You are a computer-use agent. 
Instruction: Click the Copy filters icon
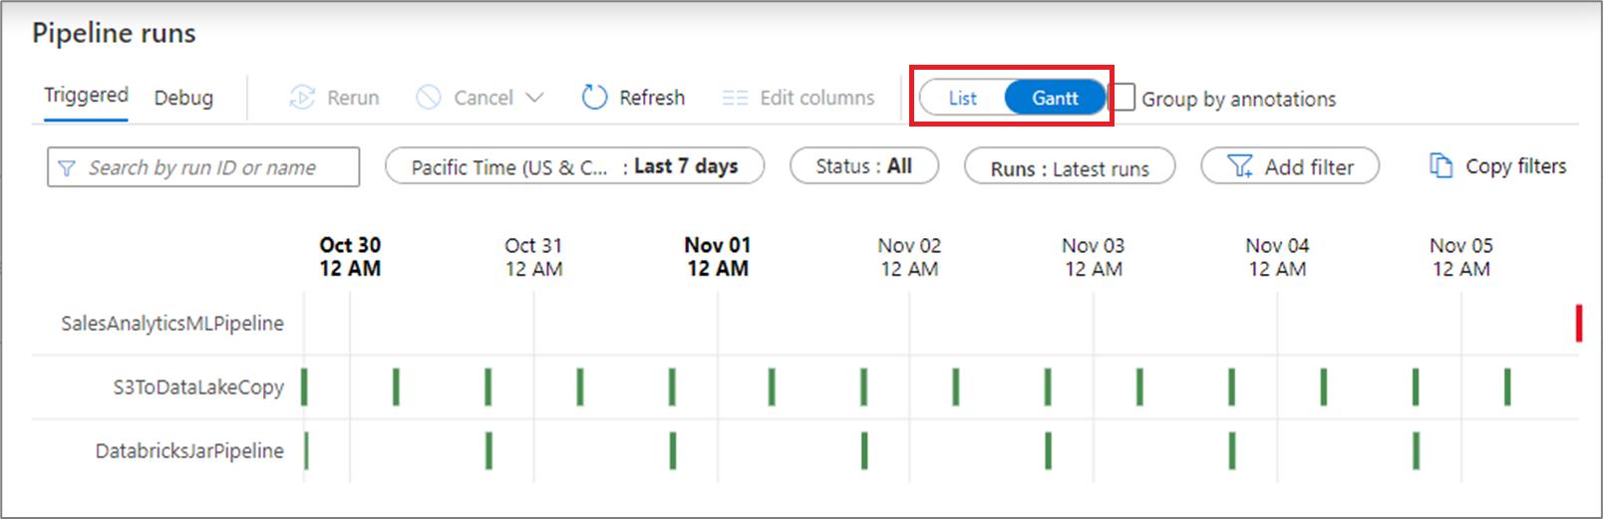pos(1441,165)
